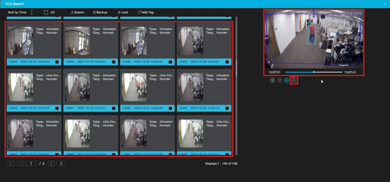The width and height of the screenshot is (390, 182).
Task: Click the '/ 2' total pages text
Action: point(42,164)
